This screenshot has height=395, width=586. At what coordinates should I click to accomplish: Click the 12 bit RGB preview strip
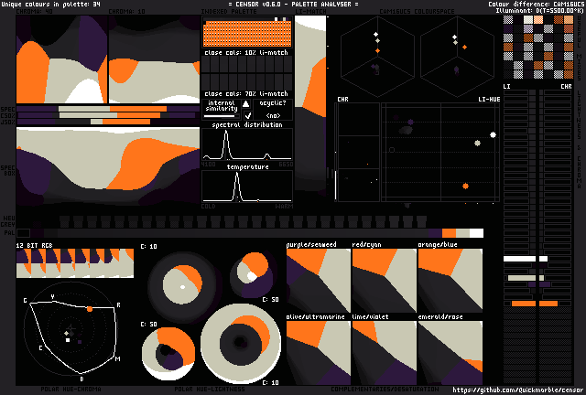point(74,263)
